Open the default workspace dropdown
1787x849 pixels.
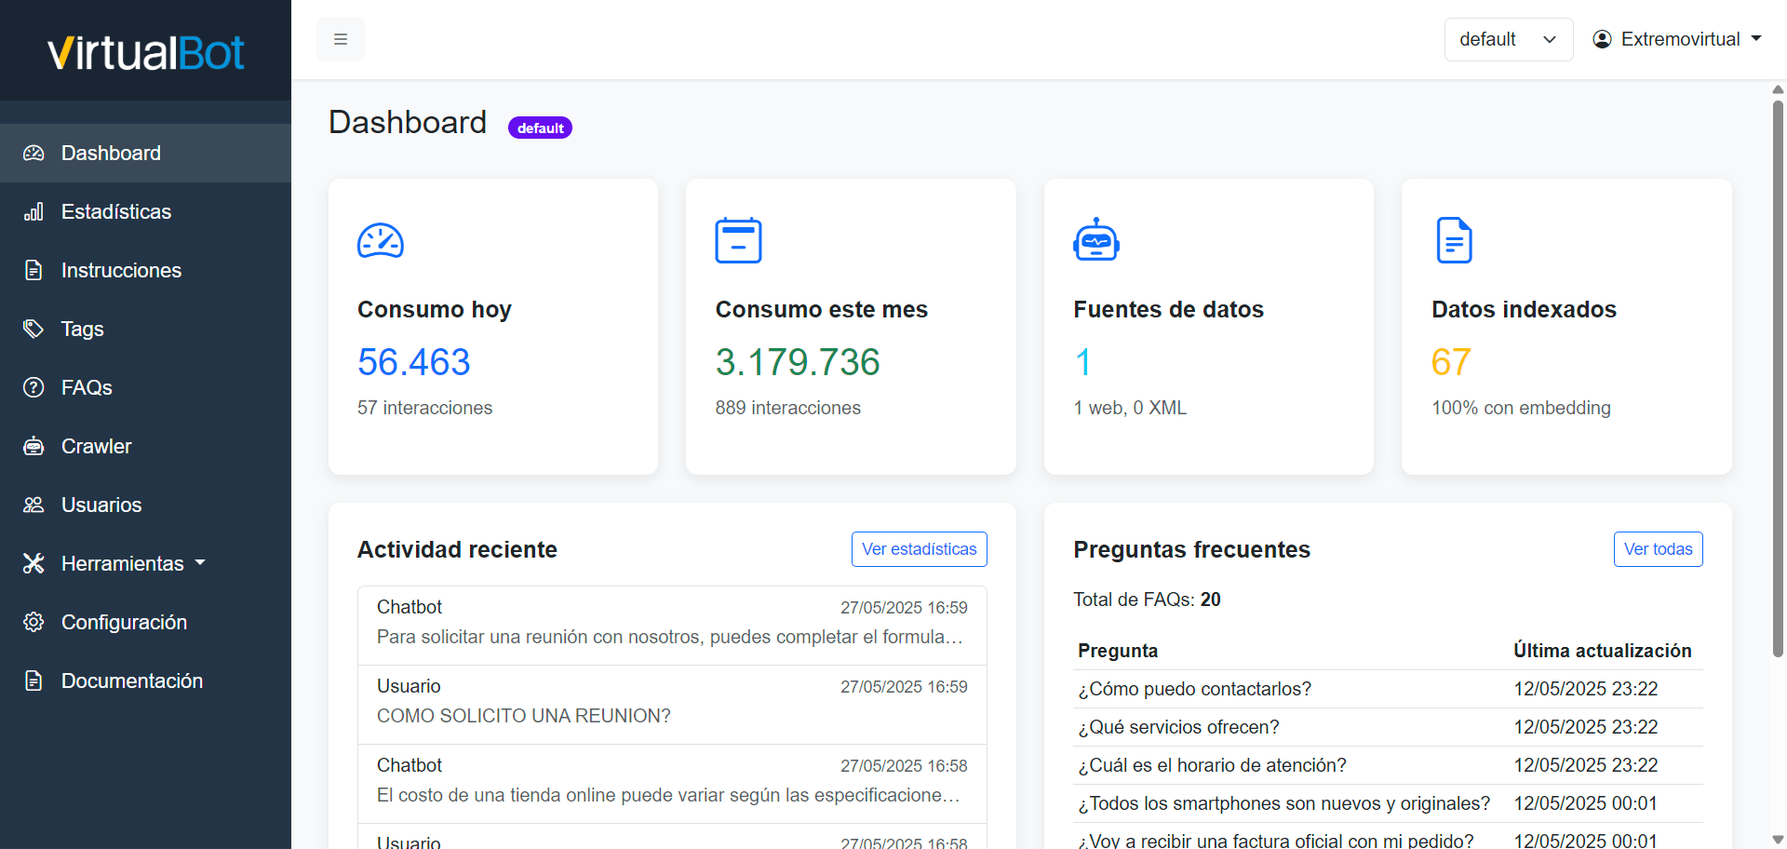click(x=1508, y=39)
